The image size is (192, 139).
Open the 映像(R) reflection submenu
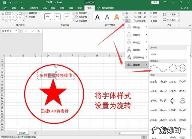[x=137, y=35]
